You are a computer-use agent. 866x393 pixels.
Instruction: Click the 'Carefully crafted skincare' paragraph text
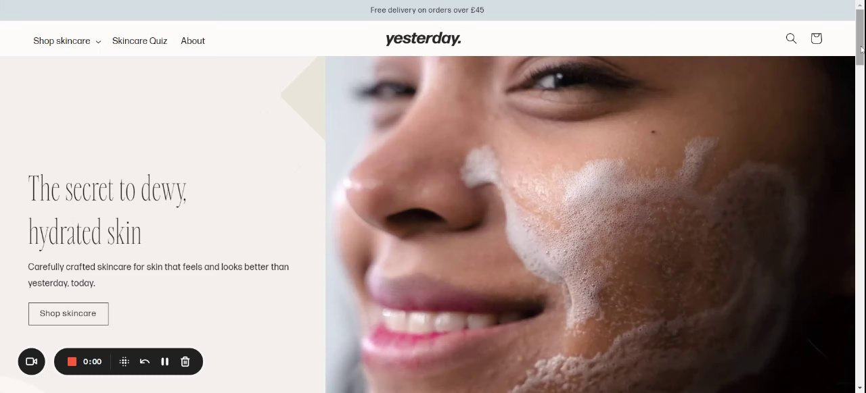[158, 275]
